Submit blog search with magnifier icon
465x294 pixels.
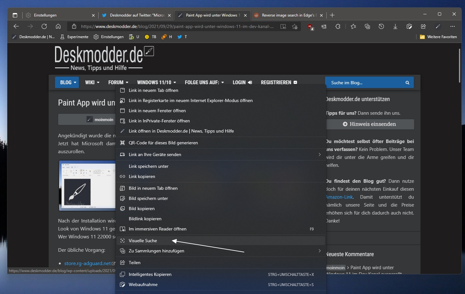407,83
